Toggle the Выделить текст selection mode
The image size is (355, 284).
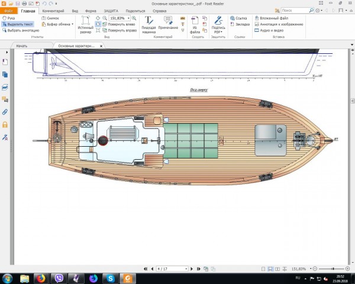pyautogui.click(x=18, y=24)
